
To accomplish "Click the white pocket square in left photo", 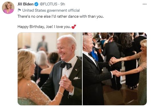I will pyautogui.click(x=77, y=78).
